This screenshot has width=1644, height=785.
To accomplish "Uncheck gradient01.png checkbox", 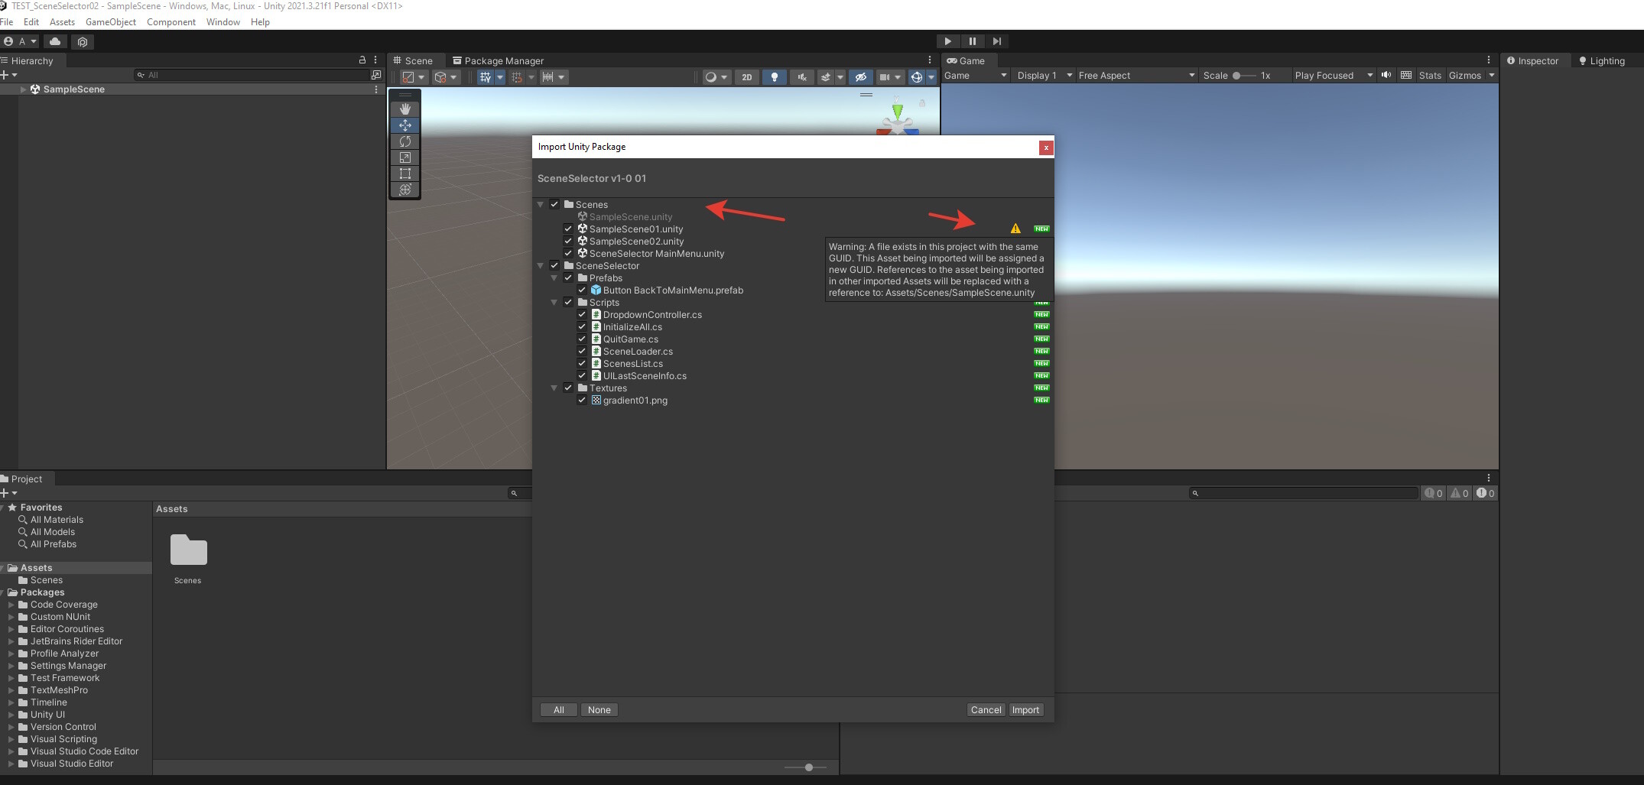I will (x=582, y=401).
